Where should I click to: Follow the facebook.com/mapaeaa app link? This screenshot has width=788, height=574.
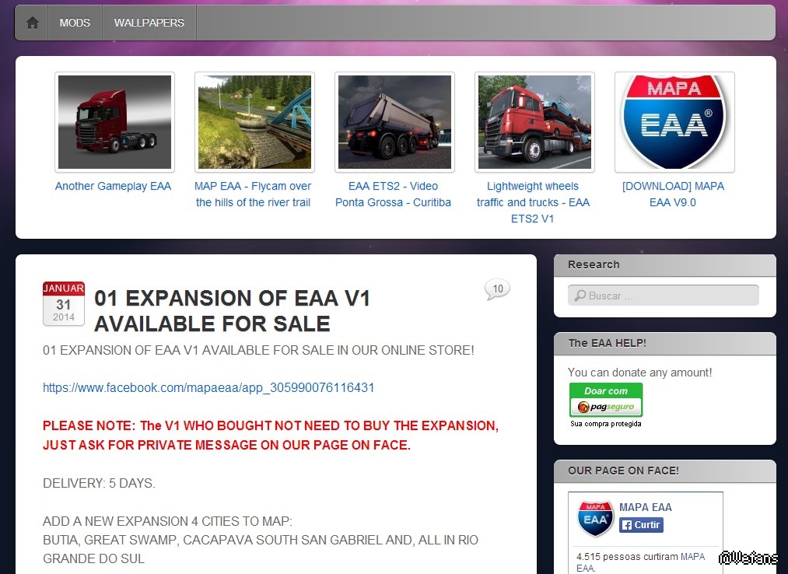(208, 387)
